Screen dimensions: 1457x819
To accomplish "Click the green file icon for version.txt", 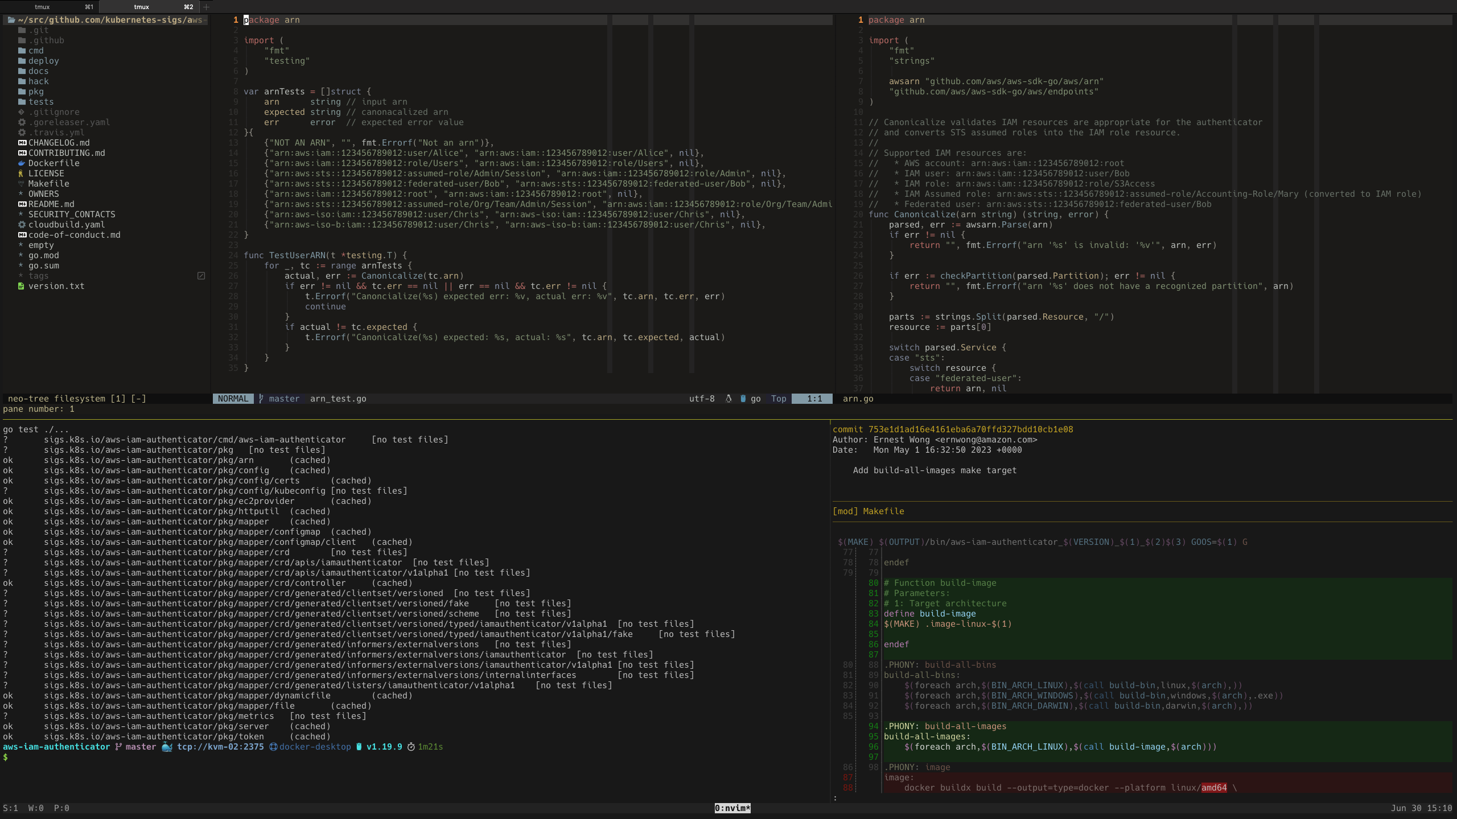I will (x=21, y=286).
